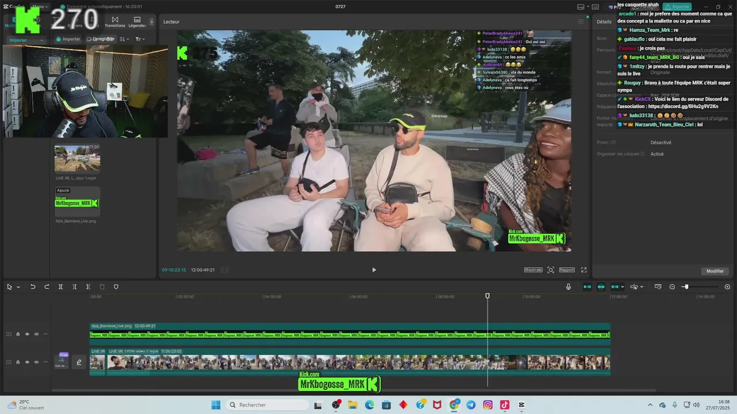
Task: Enter fullscreen preview mode
Action: click(583, 270)
